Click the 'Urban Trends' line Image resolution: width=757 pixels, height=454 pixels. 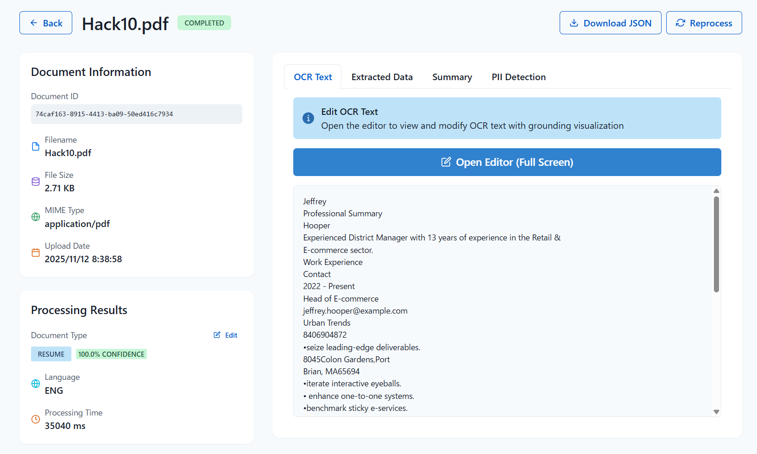[327, 323]
